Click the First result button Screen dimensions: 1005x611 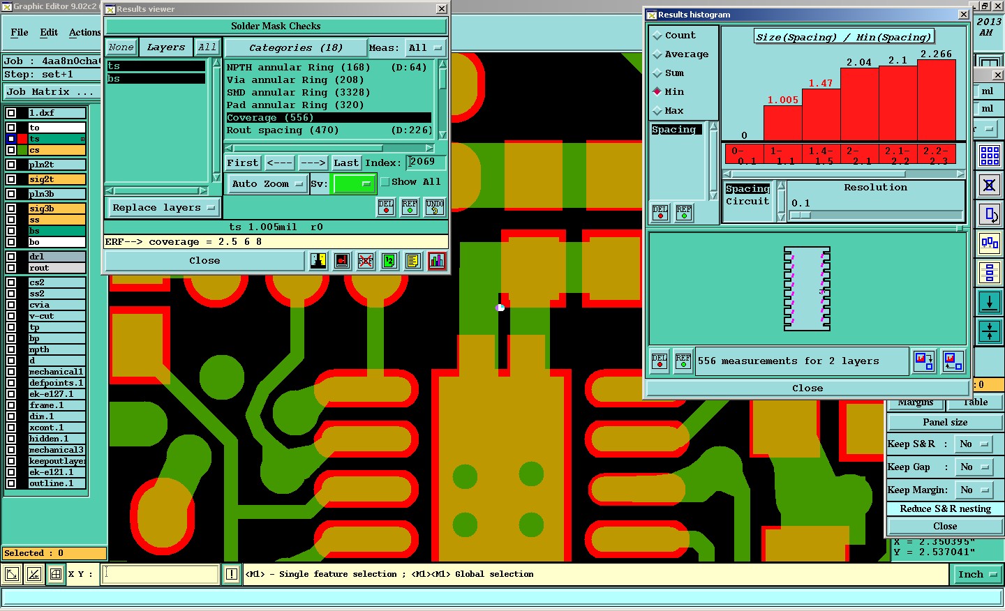coord(242,163)
